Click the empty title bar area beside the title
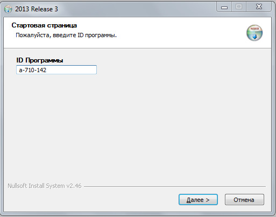Image resolution: width=276 pixels, height=217 pixels. (x=136, y=9)
